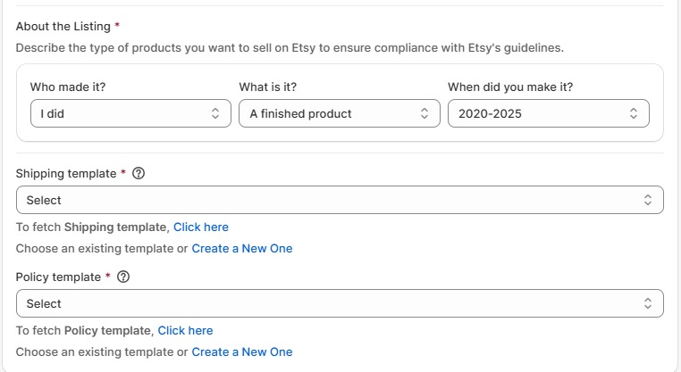
Task: Create a New One policy template link
Action: tap(242, 352)
